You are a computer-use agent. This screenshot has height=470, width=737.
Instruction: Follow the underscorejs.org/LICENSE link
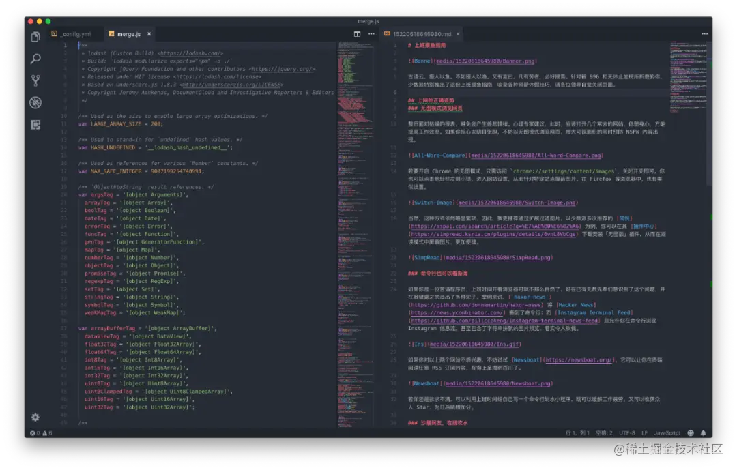(x=231, y=85)
